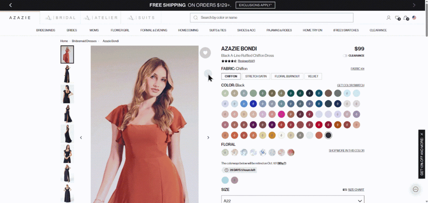Show next product image with right arrow

click(x=208, y=138)
